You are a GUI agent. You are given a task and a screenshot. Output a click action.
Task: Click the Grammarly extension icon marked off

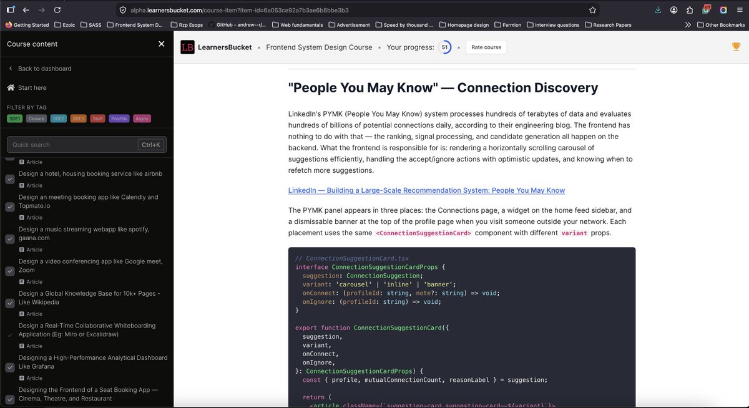coord(707,10)
